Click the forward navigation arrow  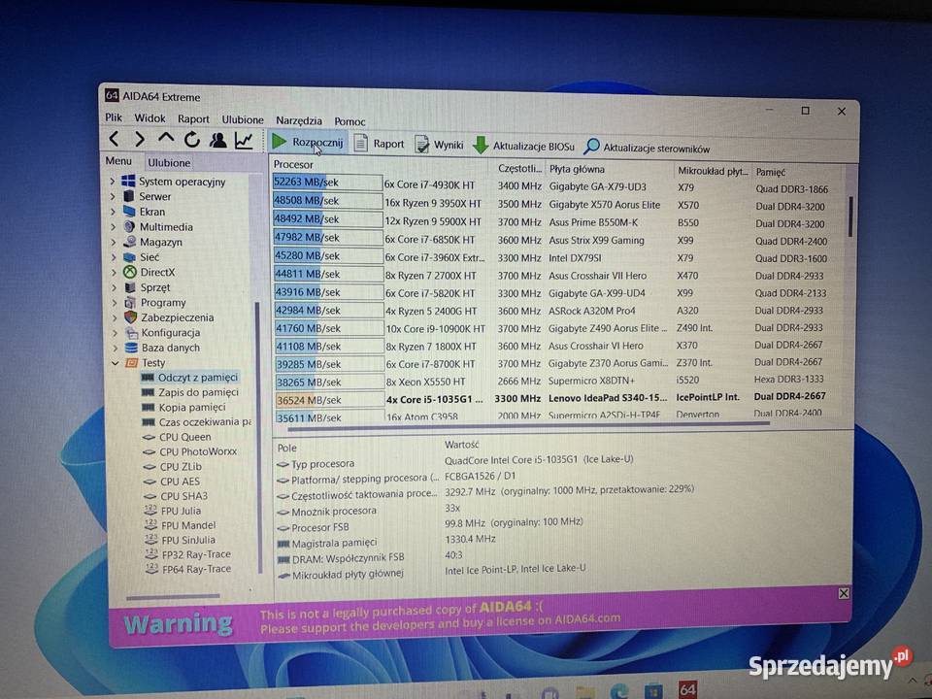pos(140,139)
